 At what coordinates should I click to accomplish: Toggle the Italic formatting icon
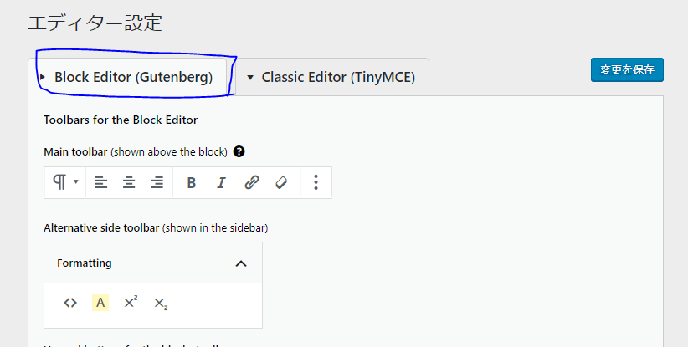point(222,183)
